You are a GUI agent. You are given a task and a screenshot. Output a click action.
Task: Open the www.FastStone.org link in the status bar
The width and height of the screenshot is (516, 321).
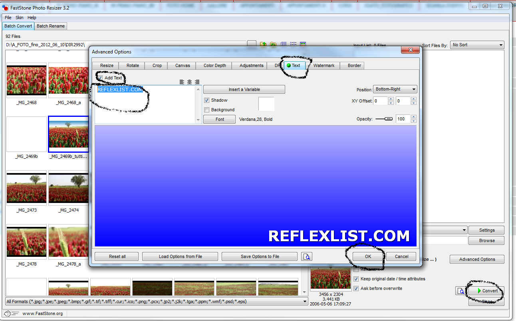(43, 313)
